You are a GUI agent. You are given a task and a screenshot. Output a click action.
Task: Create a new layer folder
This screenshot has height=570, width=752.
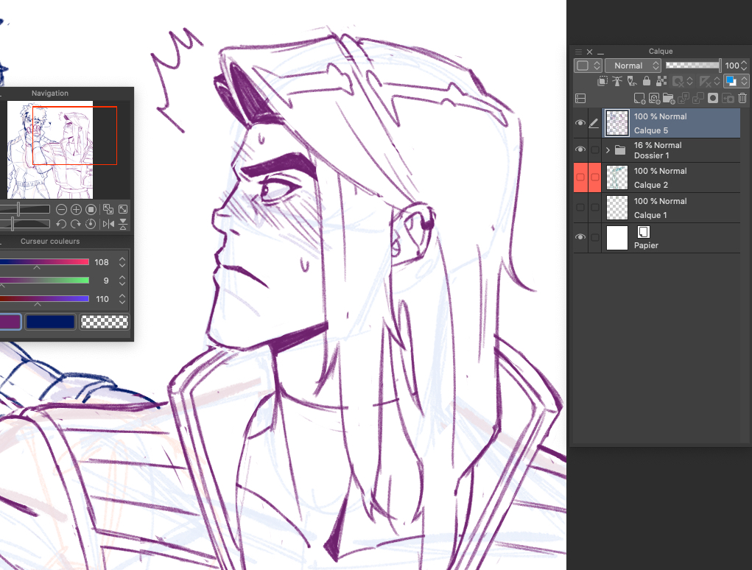click(669, 98)
